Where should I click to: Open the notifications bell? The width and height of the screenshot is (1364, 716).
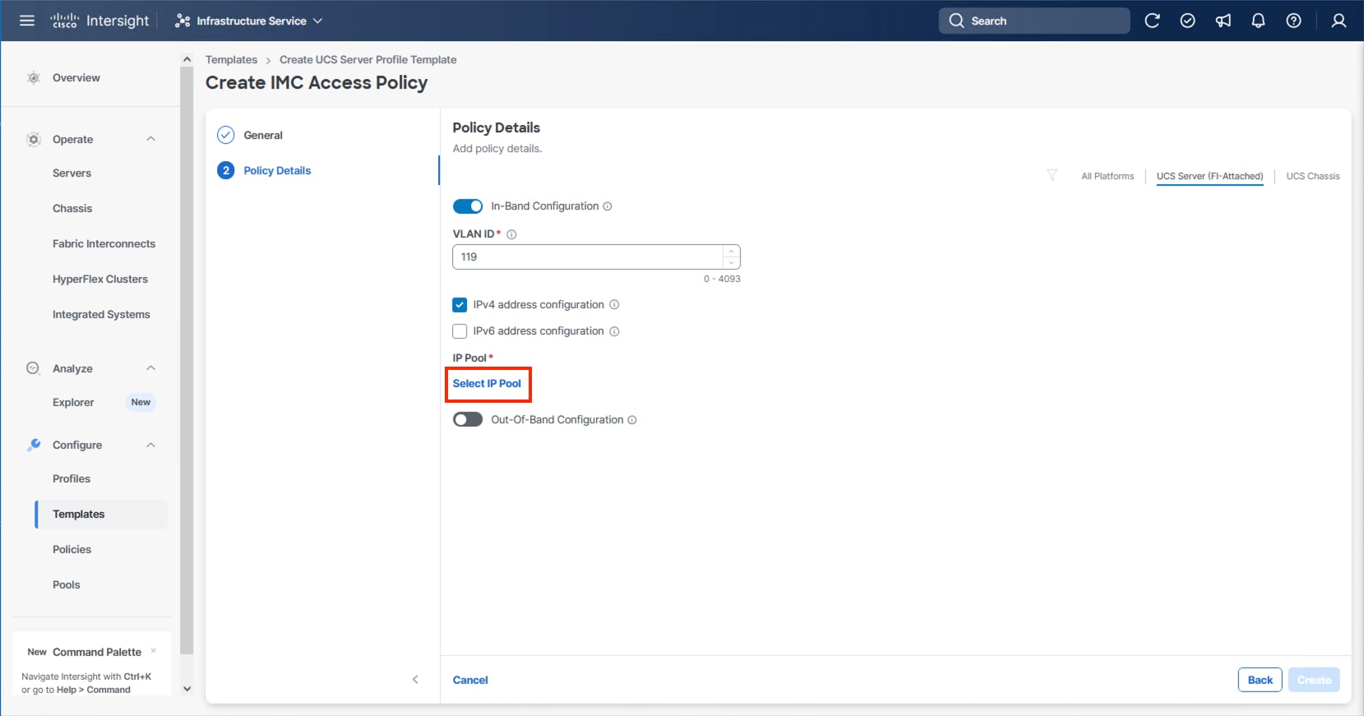[1258, 21]
